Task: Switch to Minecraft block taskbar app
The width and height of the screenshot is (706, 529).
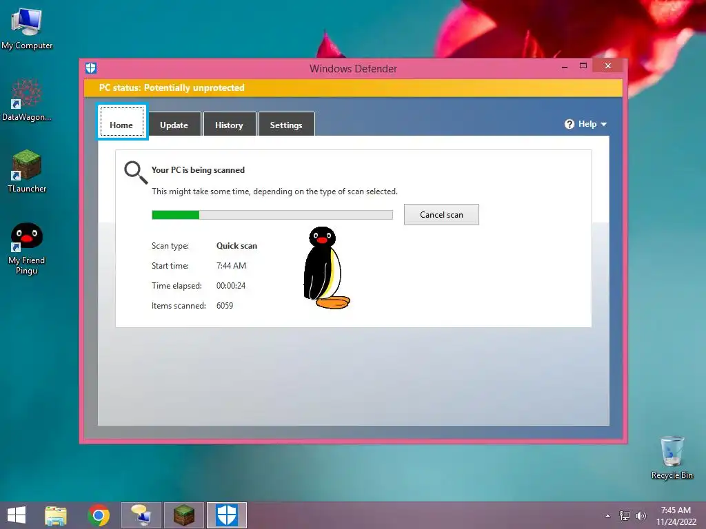Action: (184, 515)
